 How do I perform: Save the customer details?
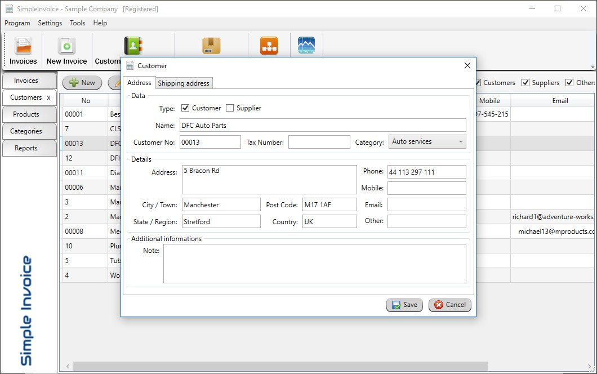click(x=404, y=305)
